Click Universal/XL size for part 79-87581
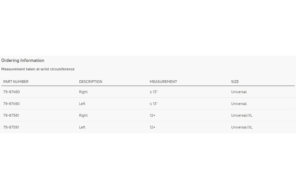 [242, 115]
